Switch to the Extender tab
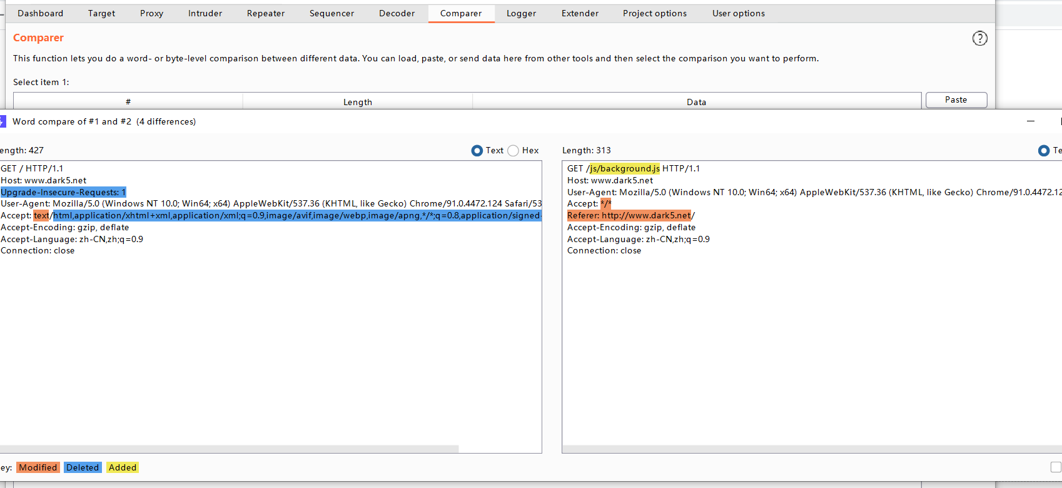Screen dimensions: 1062x488 point(580,13)
